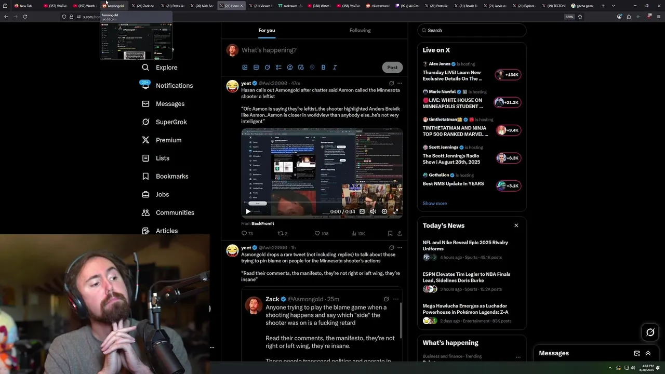Add poll icon in composer

click(x=278, y=68)
